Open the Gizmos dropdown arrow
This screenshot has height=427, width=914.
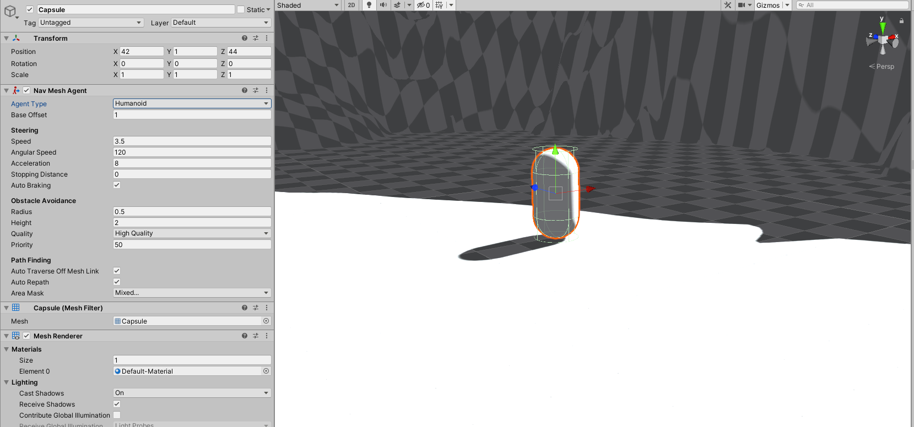coord(787,5)
